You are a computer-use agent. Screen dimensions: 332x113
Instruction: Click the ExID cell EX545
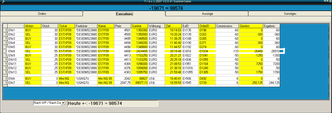(190, 83)
